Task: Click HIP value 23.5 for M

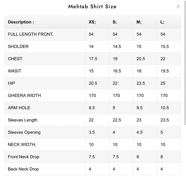Action: pos(141,83)
